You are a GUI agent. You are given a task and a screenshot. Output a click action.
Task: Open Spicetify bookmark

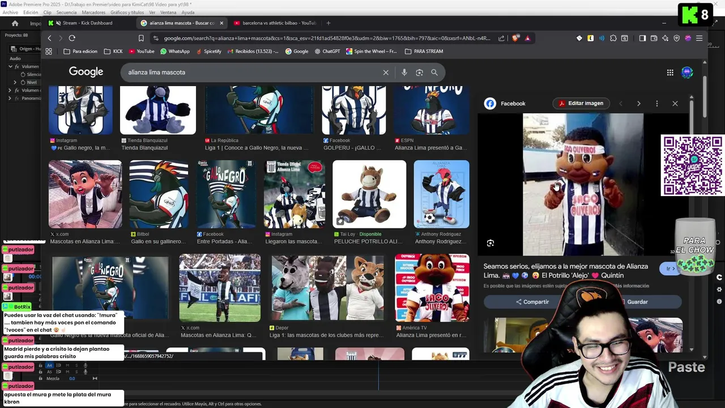click(x=208, y=52)
